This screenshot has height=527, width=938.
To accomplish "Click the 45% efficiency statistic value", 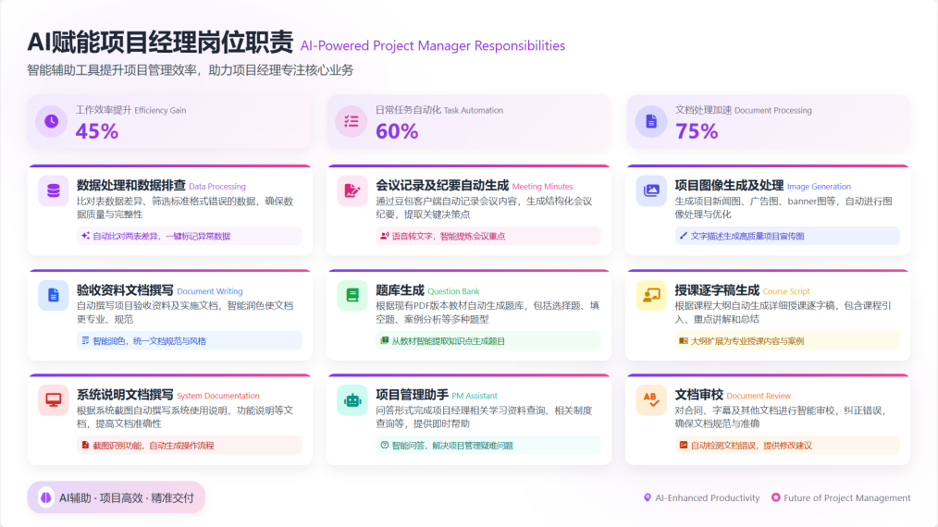I will coord(97,131).
